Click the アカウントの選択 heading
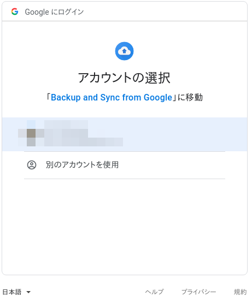The width and height of the screenshot is (252, 302). coord(125,78)
